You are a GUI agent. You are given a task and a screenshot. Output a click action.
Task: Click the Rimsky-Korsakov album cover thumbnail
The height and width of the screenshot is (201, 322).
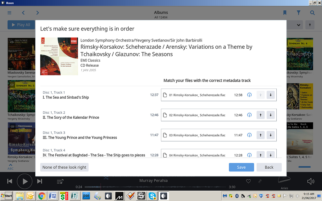point(59,57)
